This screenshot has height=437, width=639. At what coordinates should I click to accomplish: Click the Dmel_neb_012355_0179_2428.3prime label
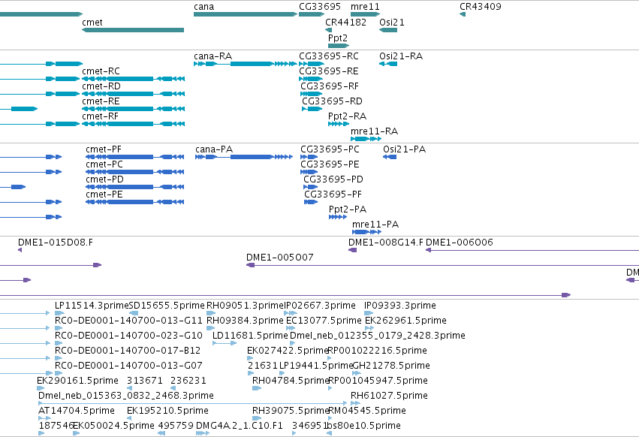click(x=378, y=336)
